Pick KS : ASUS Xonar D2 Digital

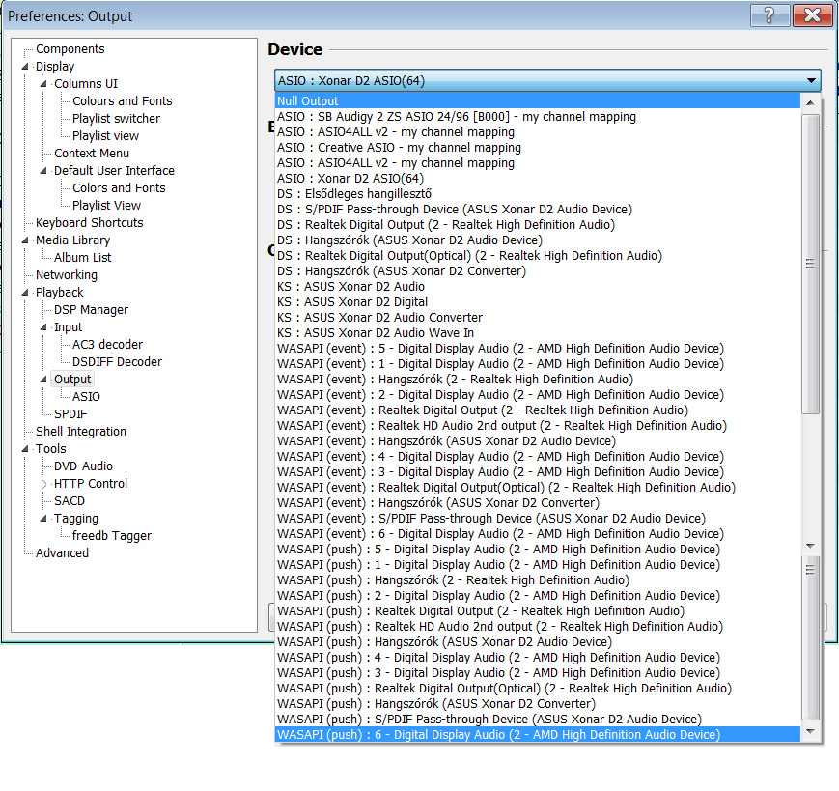click(538, 302)
